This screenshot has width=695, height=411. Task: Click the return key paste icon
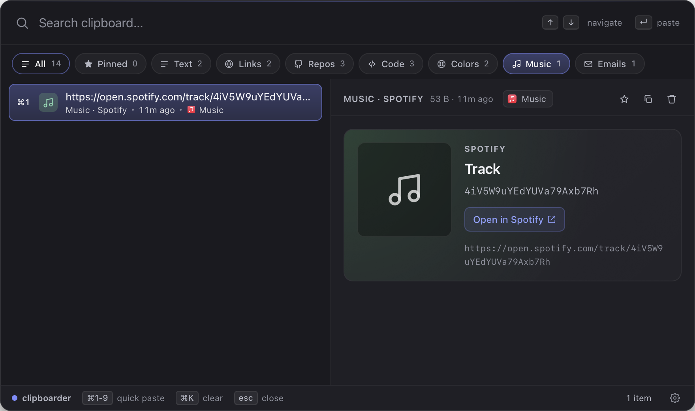[x=643, y=23]
